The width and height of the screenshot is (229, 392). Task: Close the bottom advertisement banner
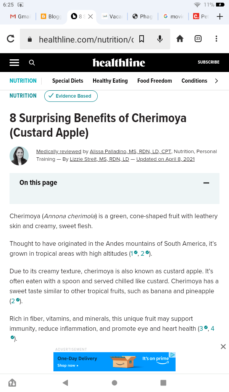tap(223, 346)
